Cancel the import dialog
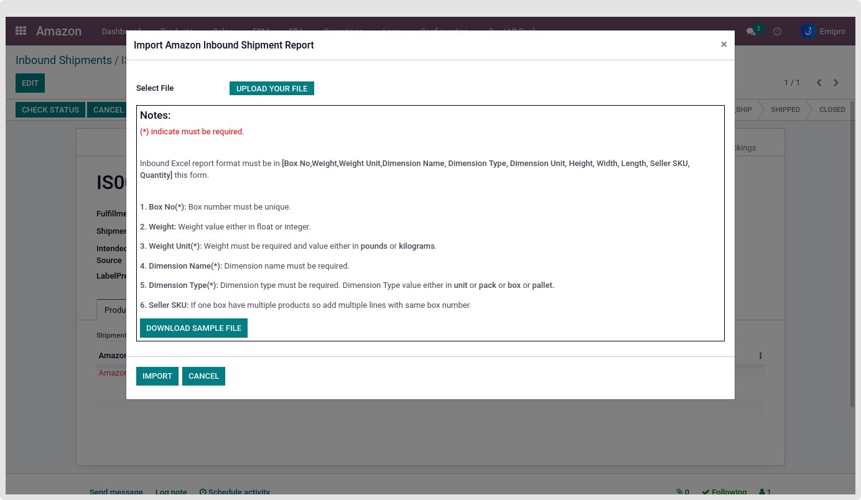The width and height of the screenshot is (861, 500). (x=203, y=376)
